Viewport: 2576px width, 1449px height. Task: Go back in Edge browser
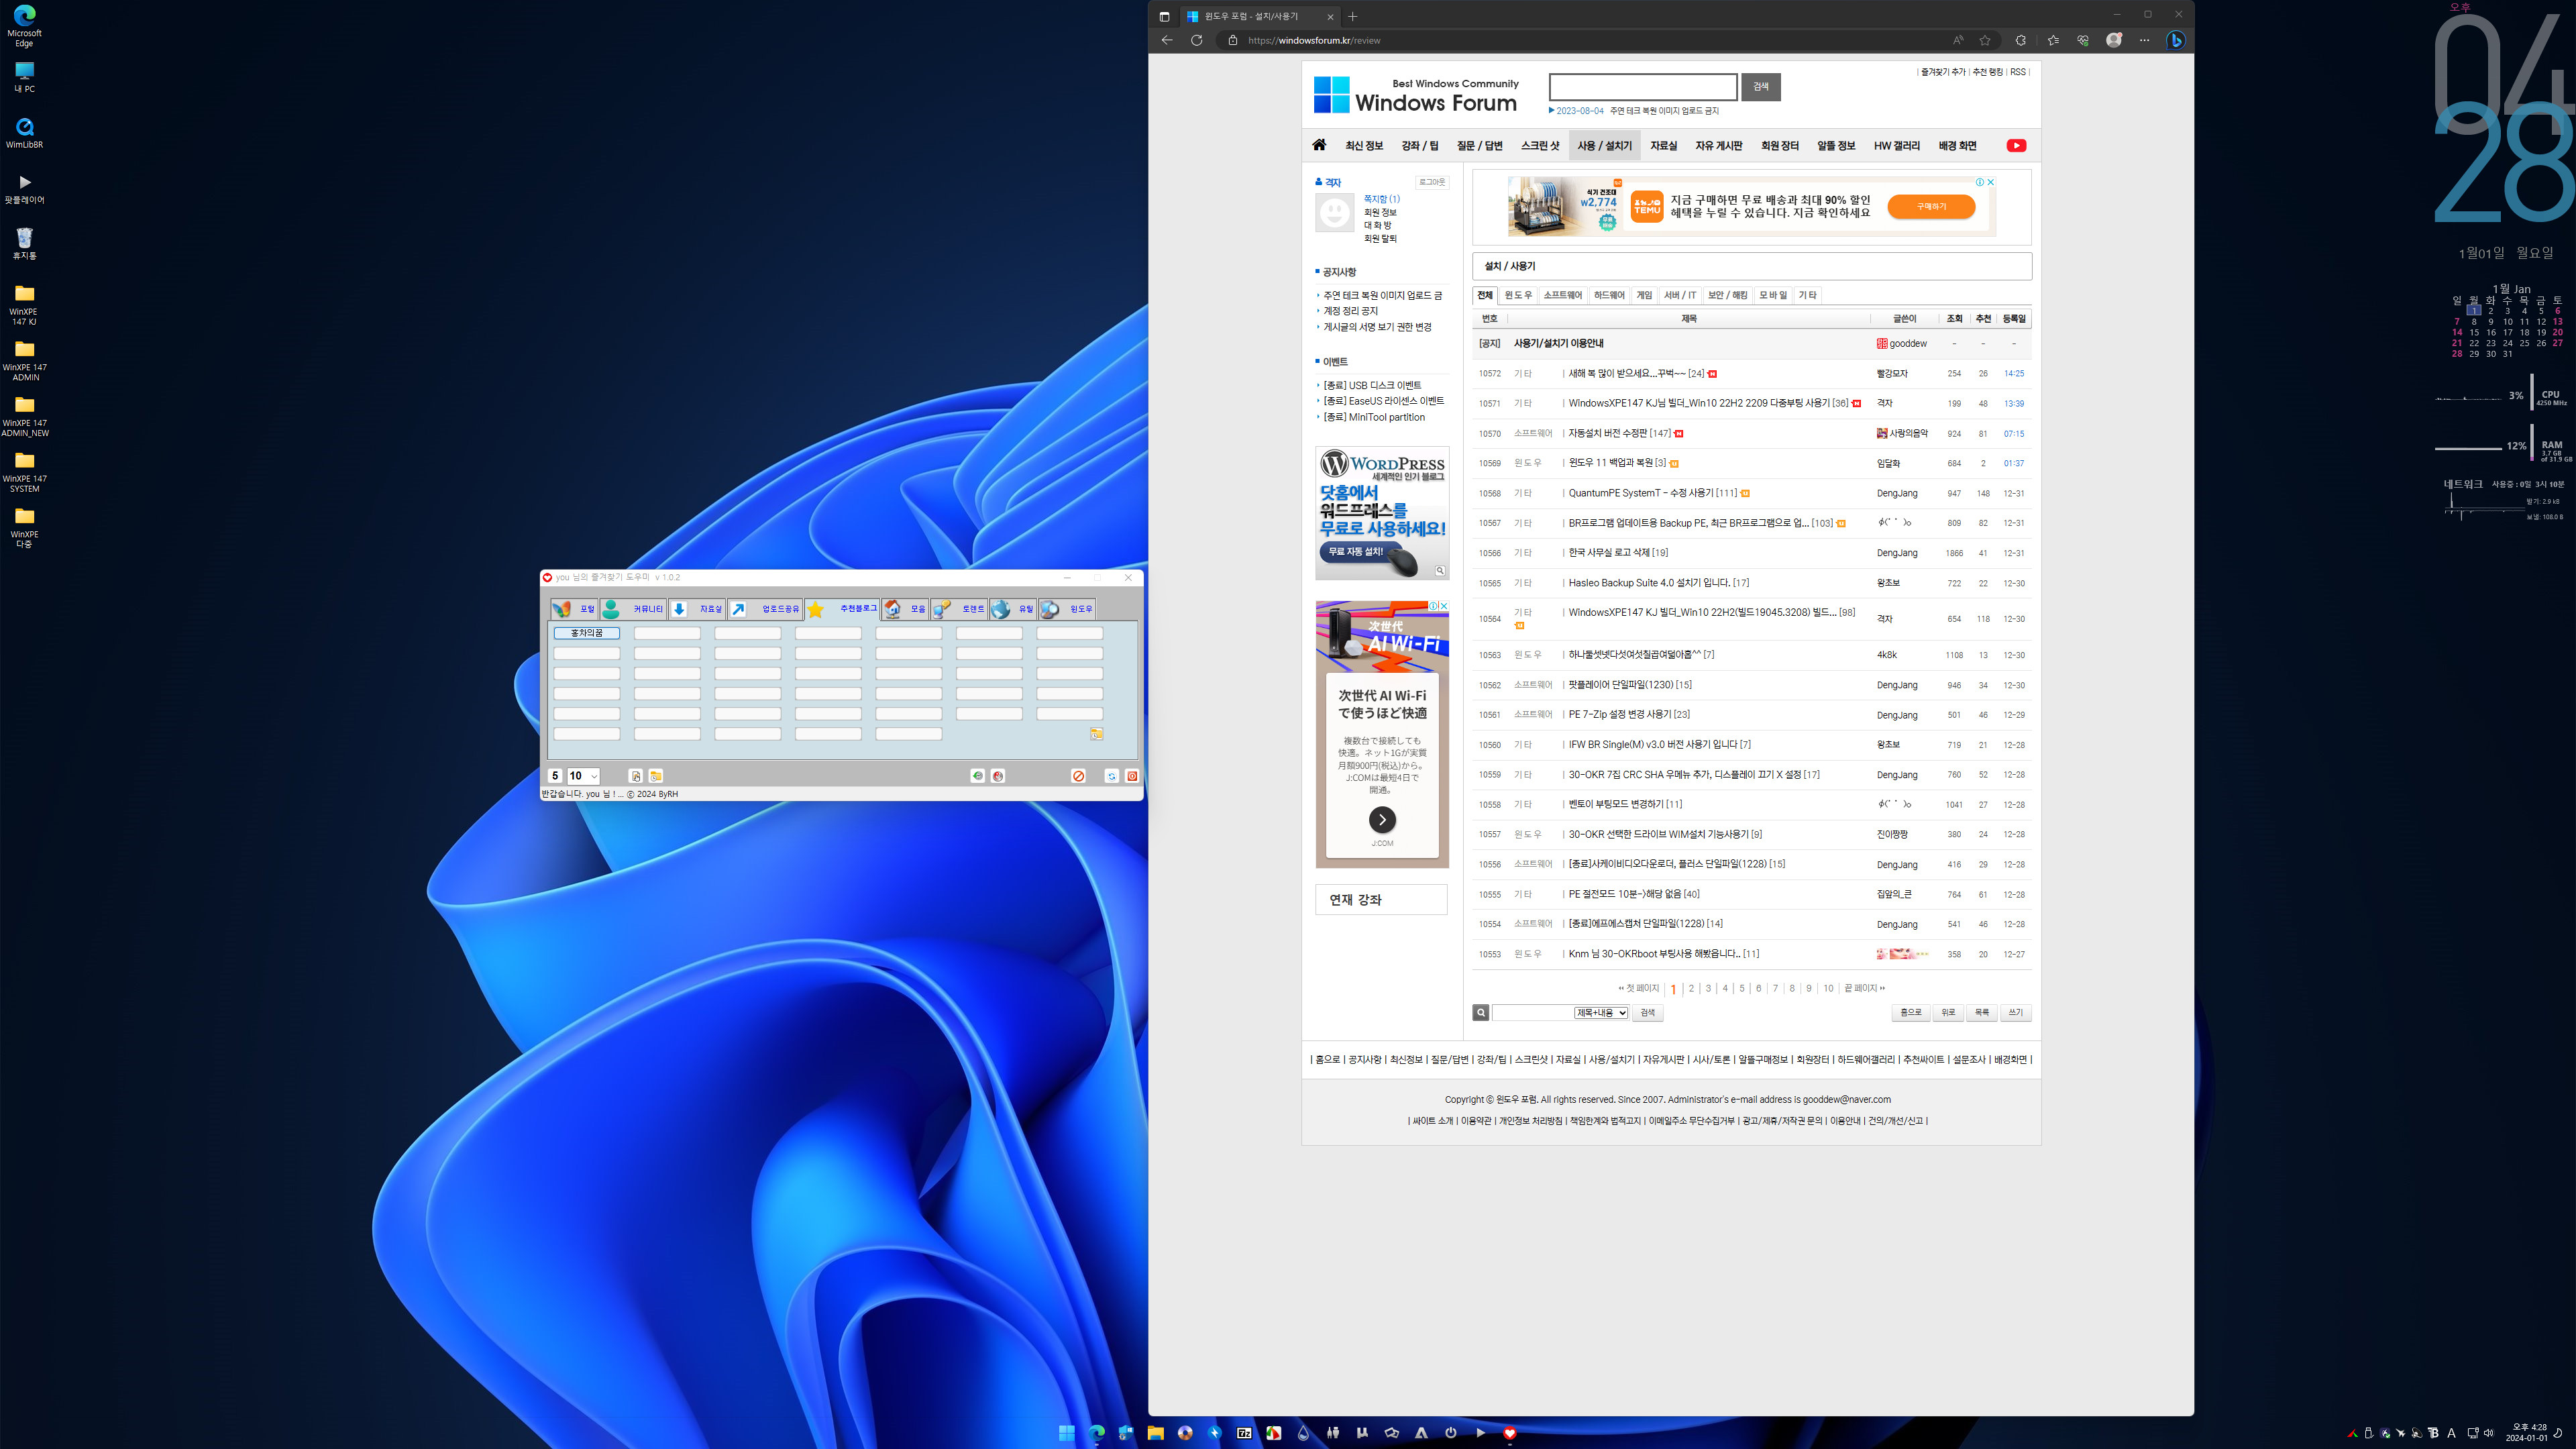(1167, 40)
